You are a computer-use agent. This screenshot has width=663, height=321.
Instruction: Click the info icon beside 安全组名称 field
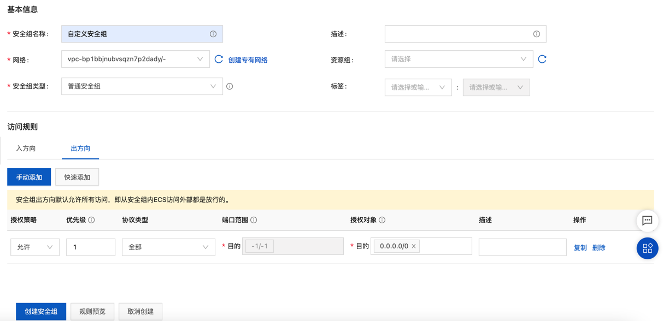point(213,33)
